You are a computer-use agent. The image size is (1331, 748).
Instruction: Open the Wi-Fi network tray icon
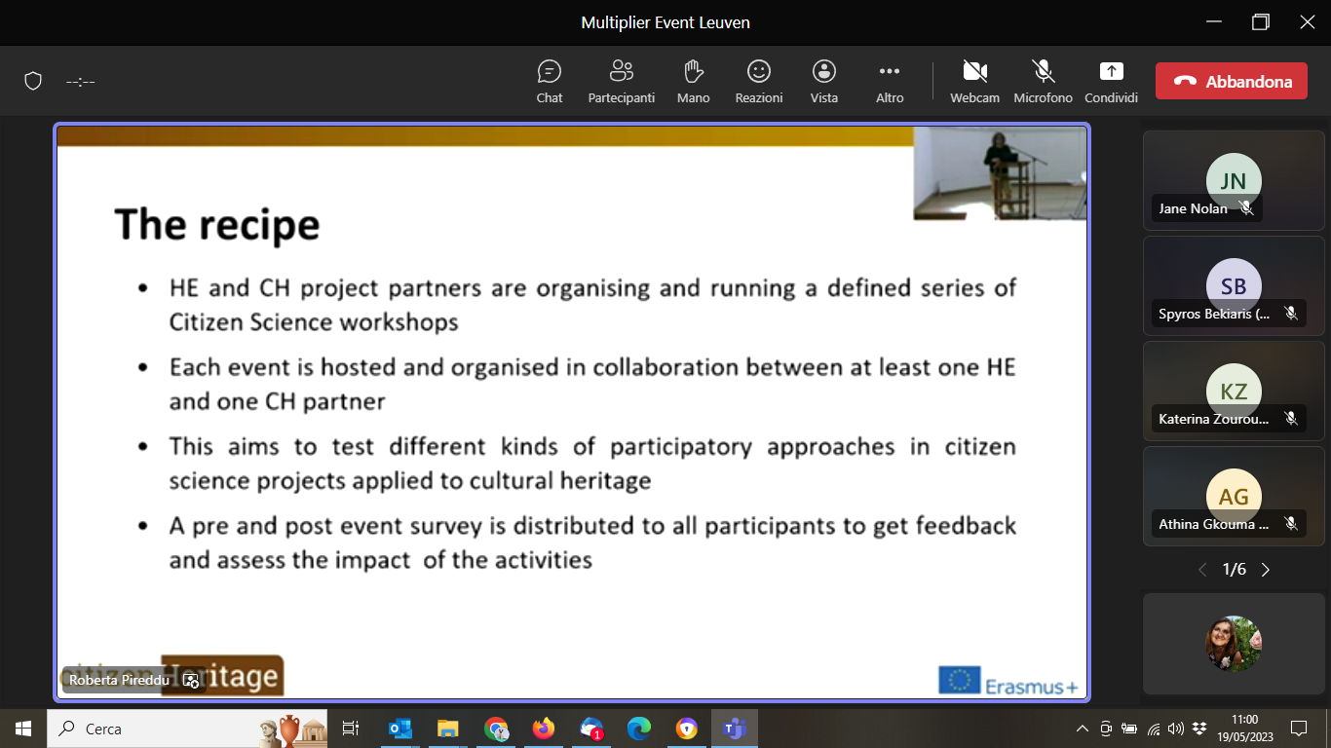(x=1154, y=729)
